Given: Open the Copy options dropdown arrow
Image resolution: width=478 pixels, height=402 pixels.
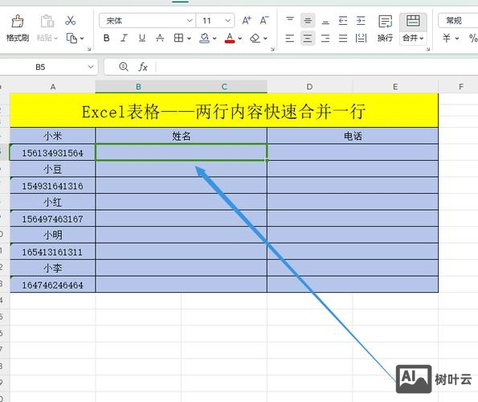Looking at the screenshot, I should (82, 39).
